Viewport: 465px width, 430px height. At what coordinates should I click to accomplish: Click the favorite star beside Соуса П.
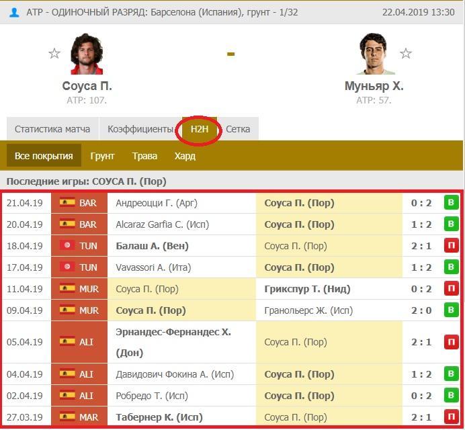[x=54, y=54]
